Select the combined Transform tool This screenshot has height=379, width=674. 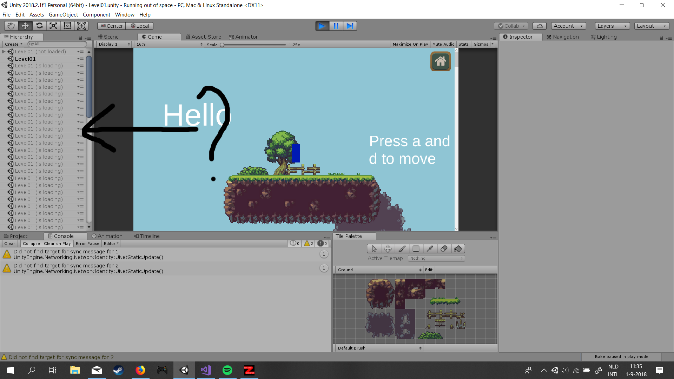point(81,26)
